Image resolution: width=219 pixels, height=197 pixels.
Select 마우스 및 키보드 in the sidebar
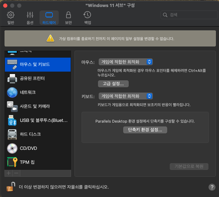[x=37, y=64]
